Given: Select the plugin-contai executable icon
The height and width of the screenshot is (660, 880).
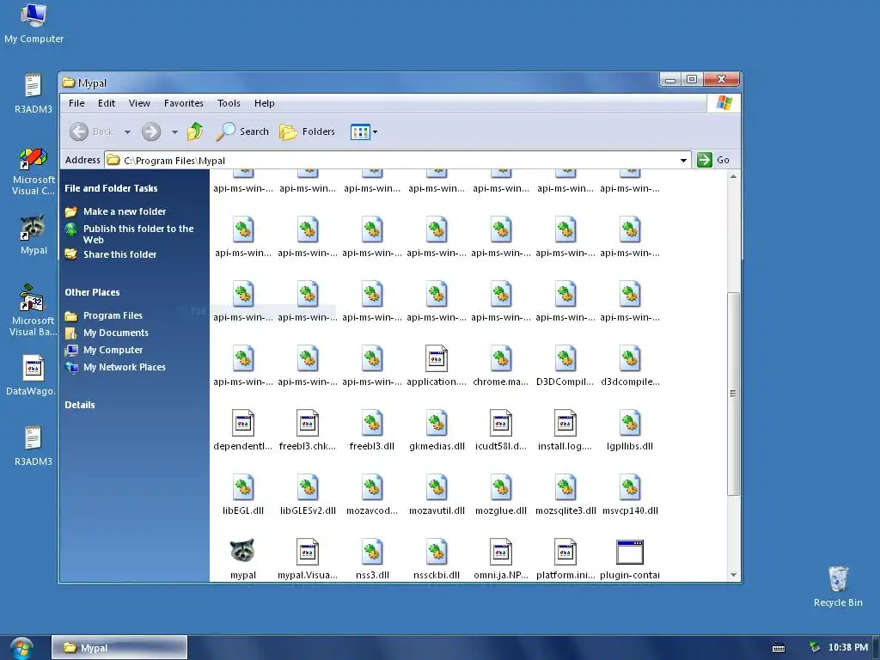Looking at the screenshot, I should [x=630, y=552].
